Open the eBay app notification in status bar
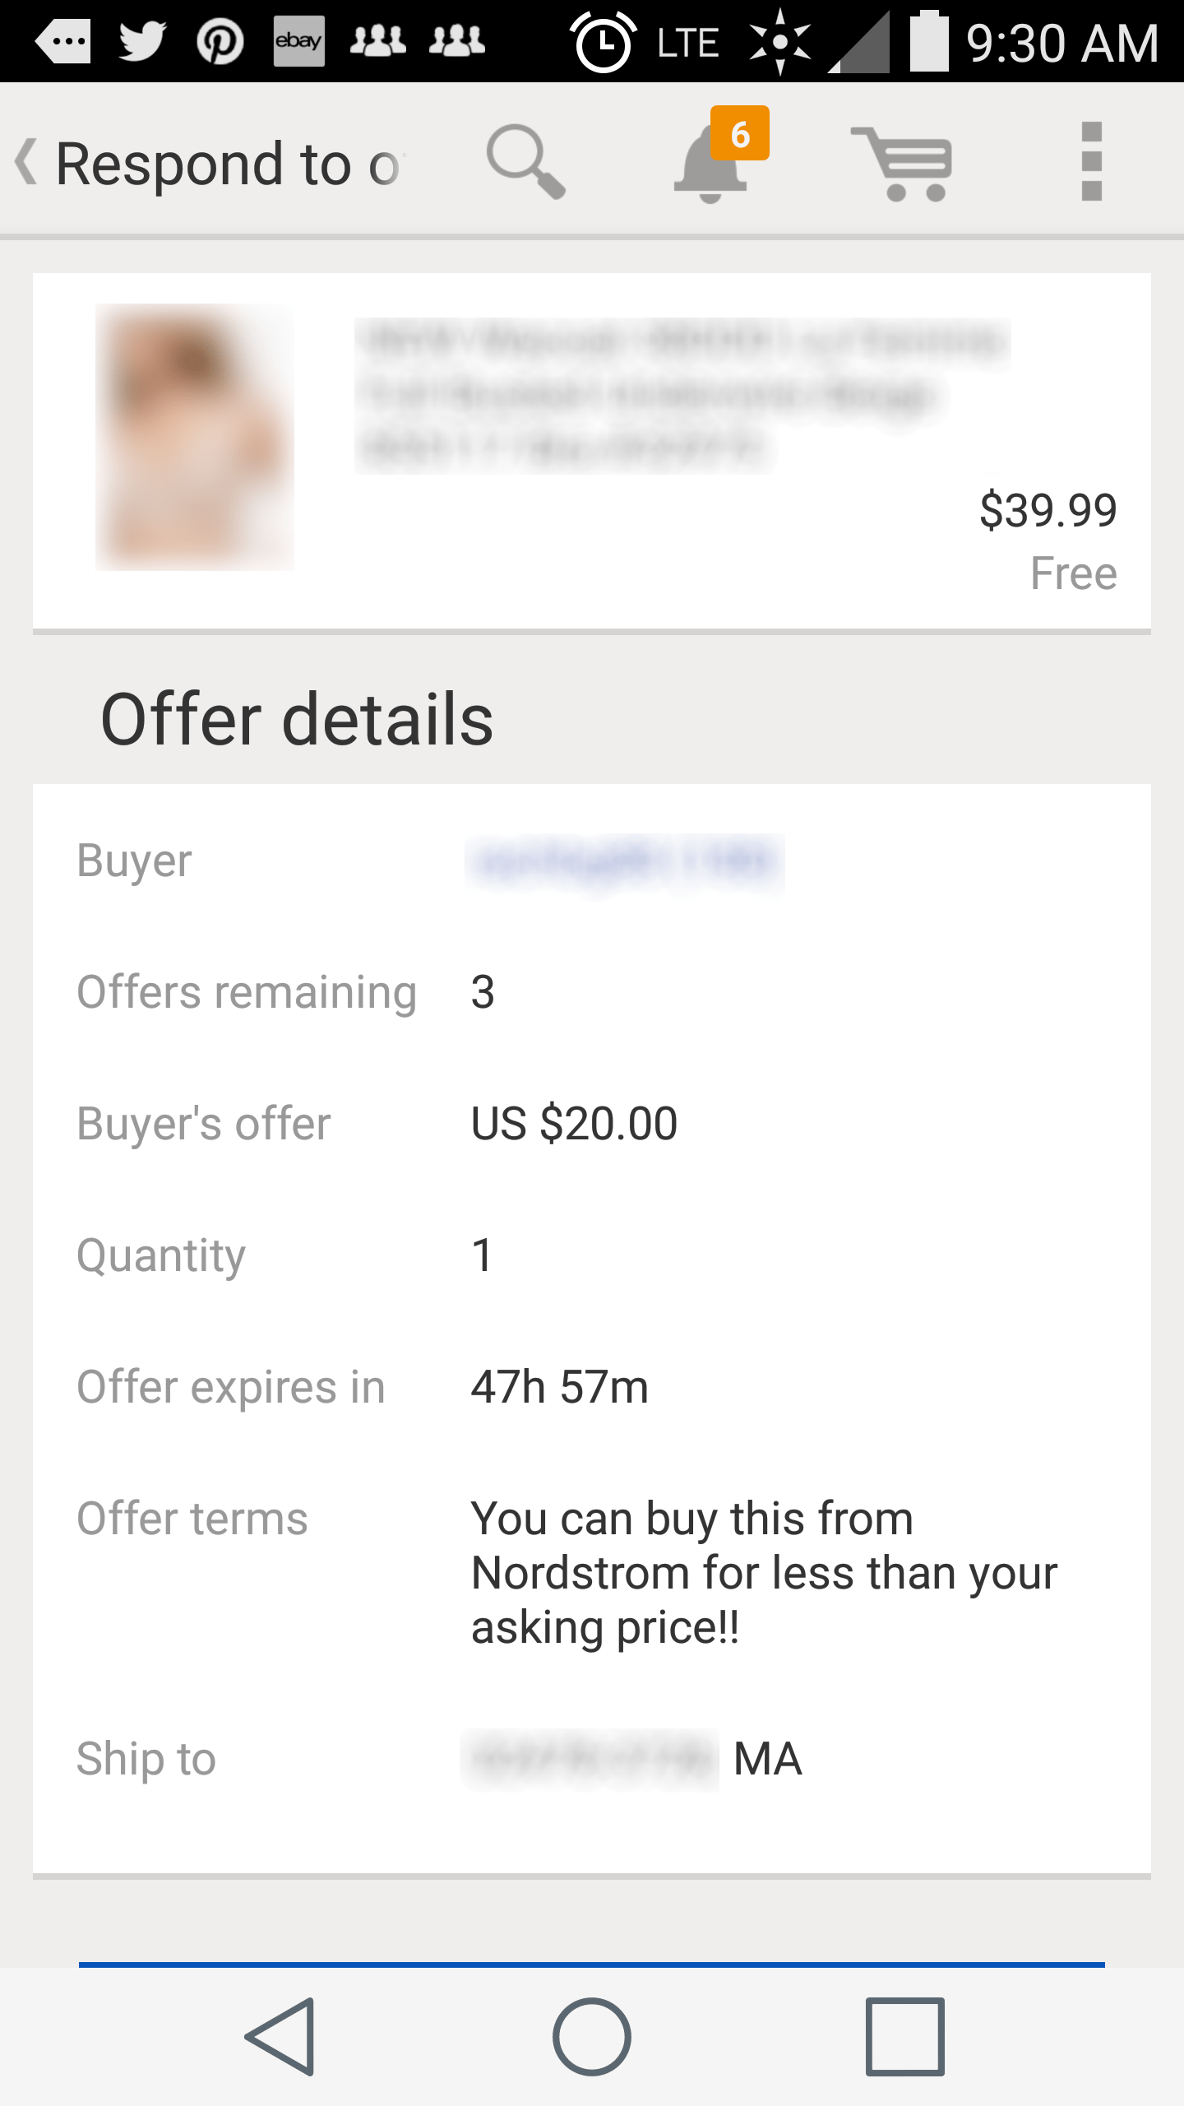Viewport: 1184px width, 2106px height. (299, 39)
